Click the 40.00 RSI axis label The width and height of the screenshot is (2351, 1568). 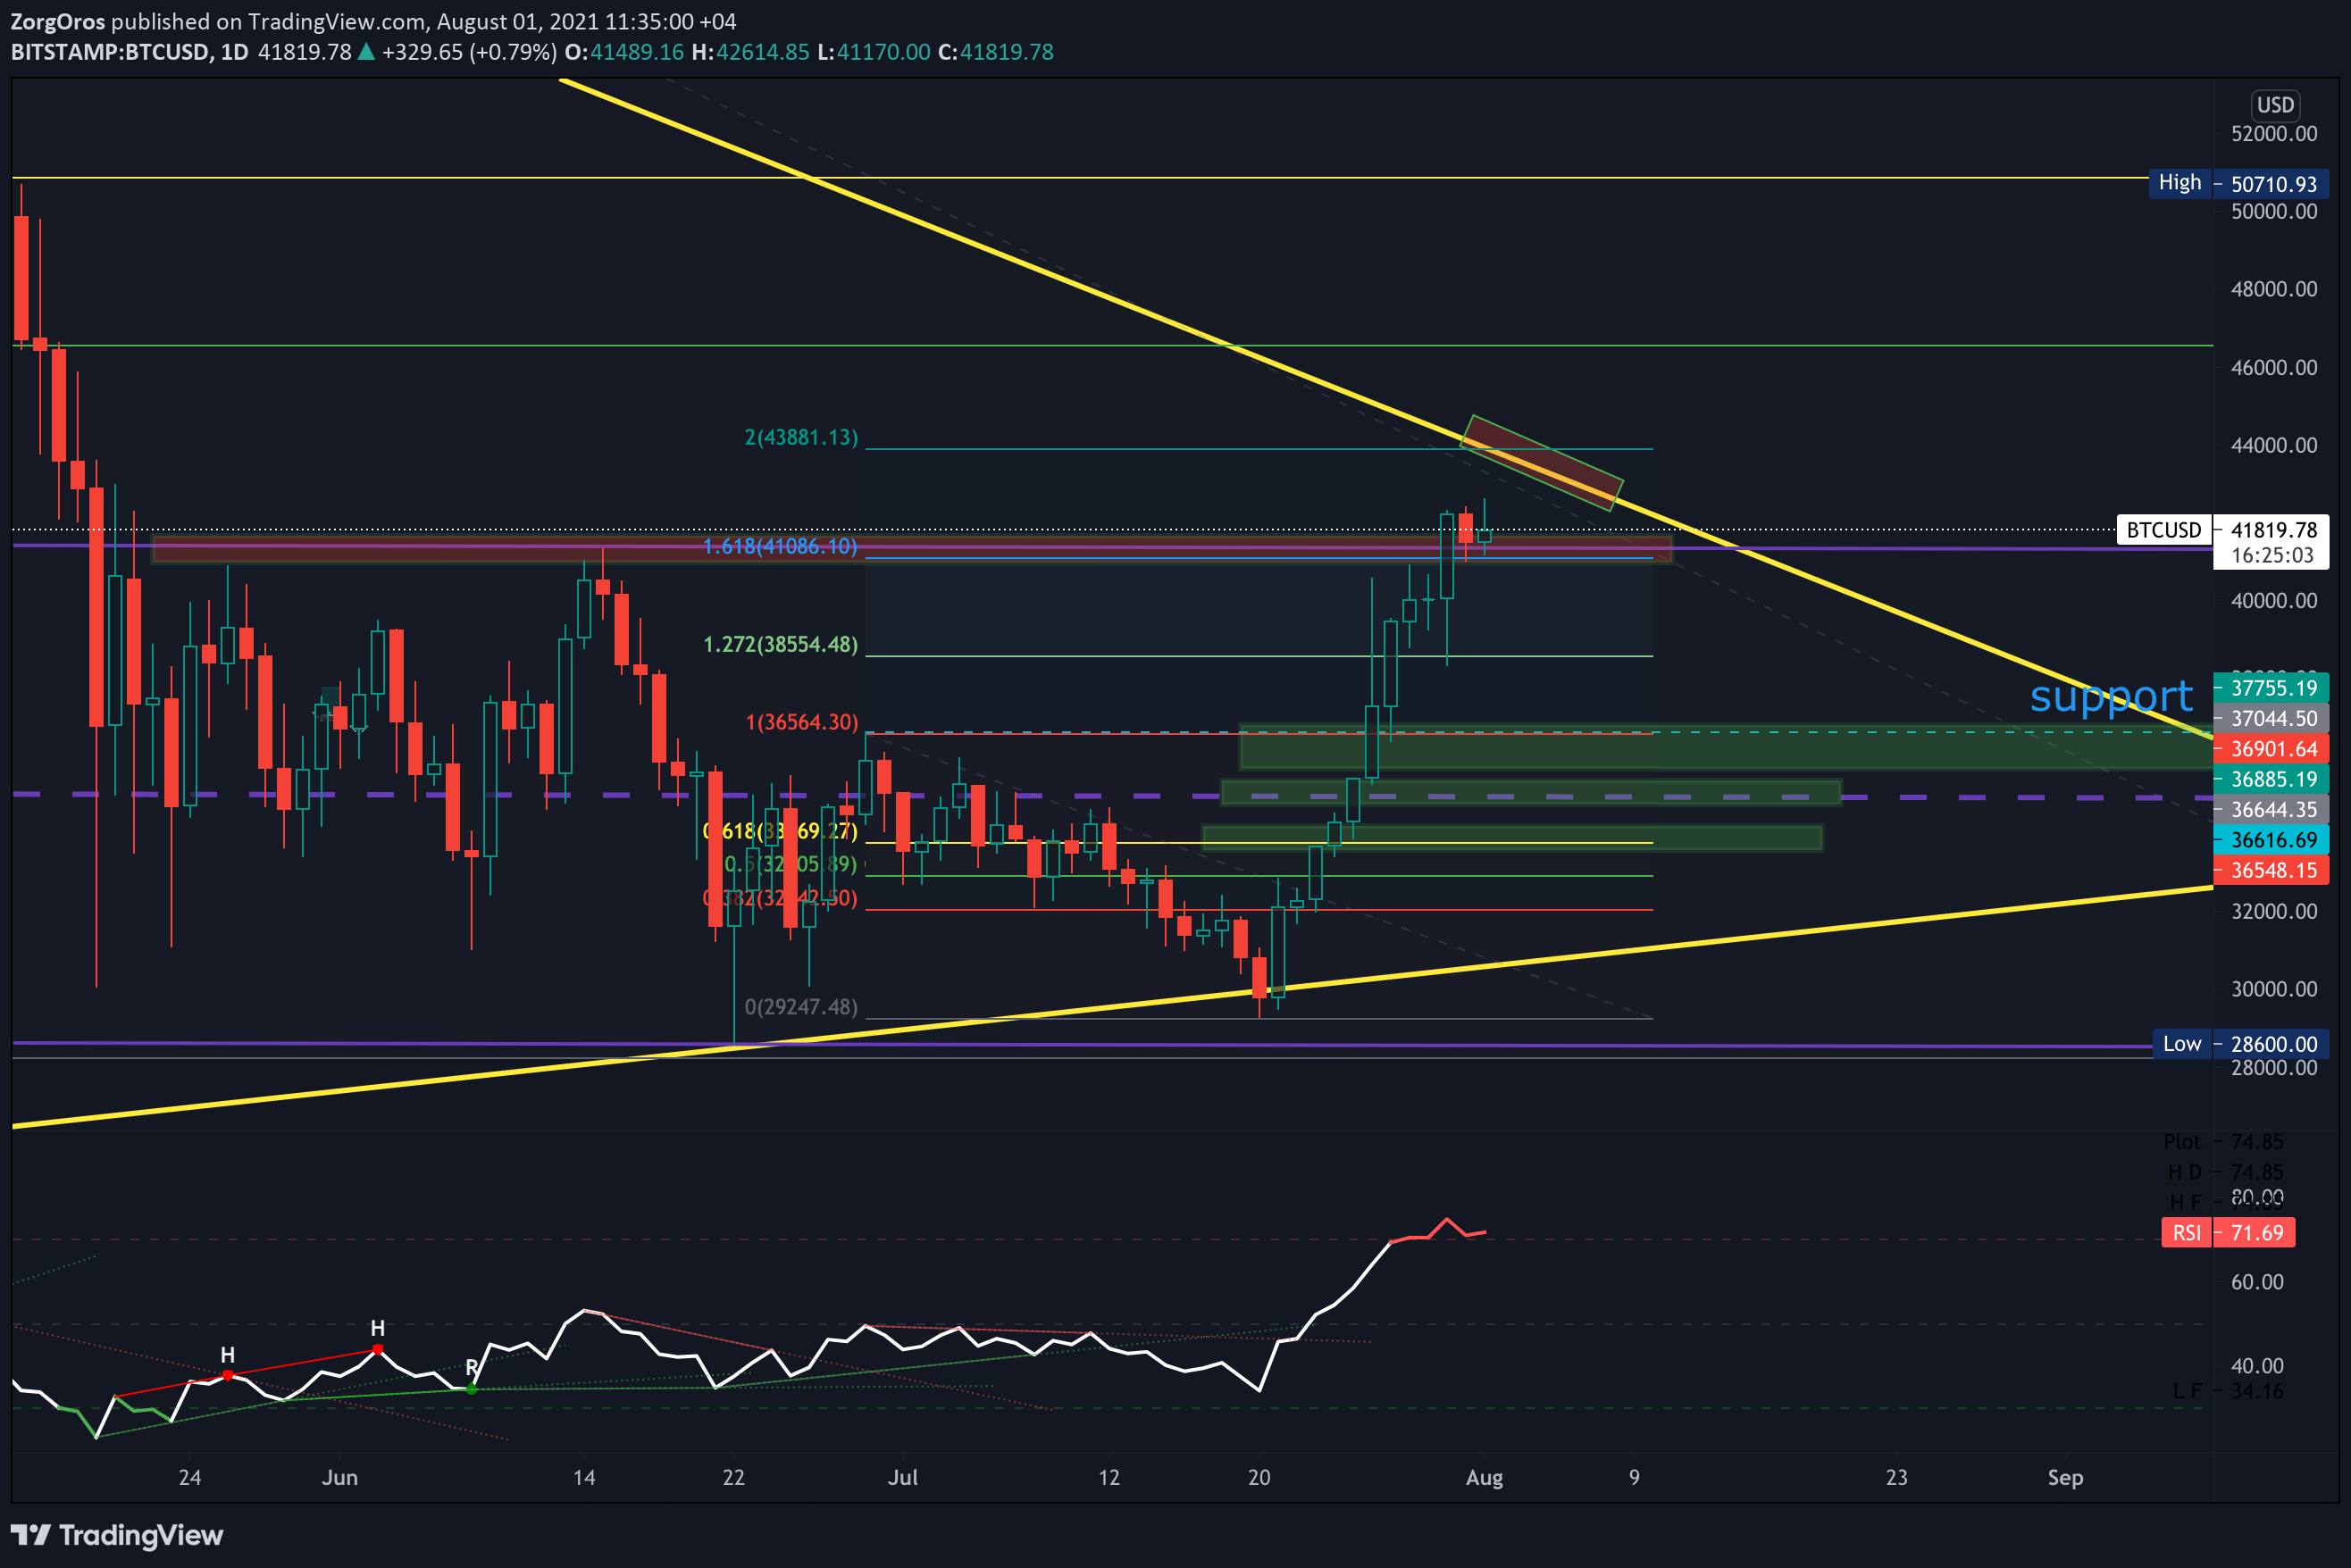pos(2257,1366)
